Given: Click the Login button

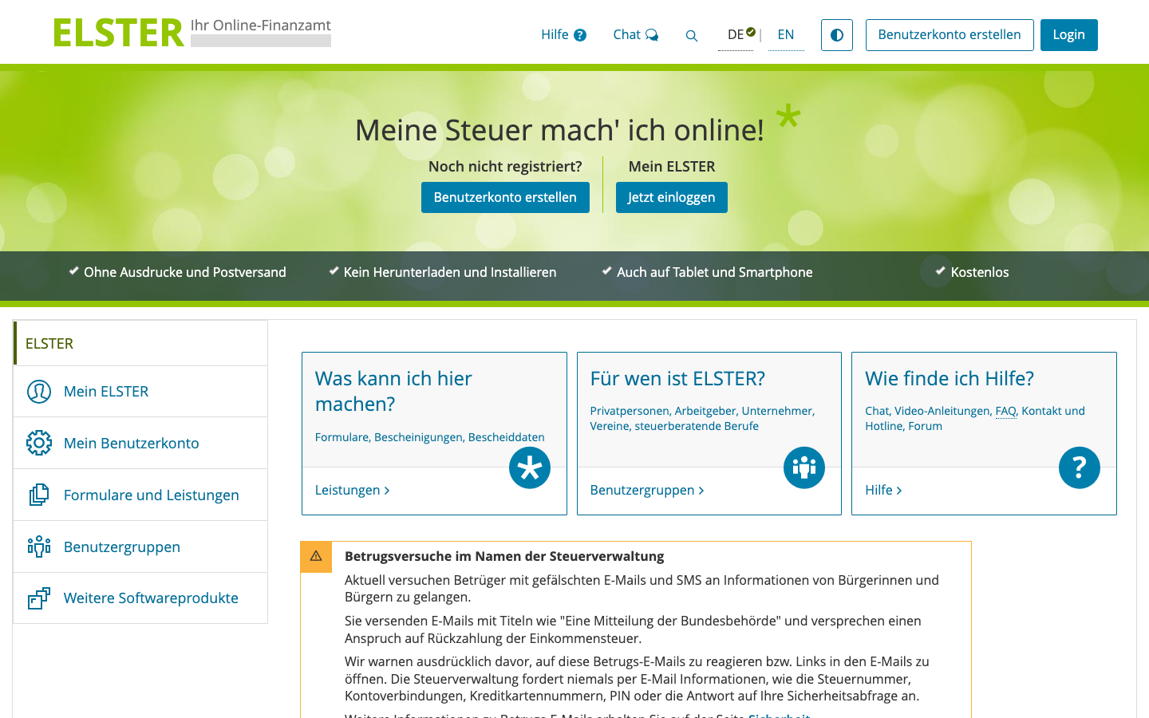Looking at the screenshot, I should point(1068,35).
